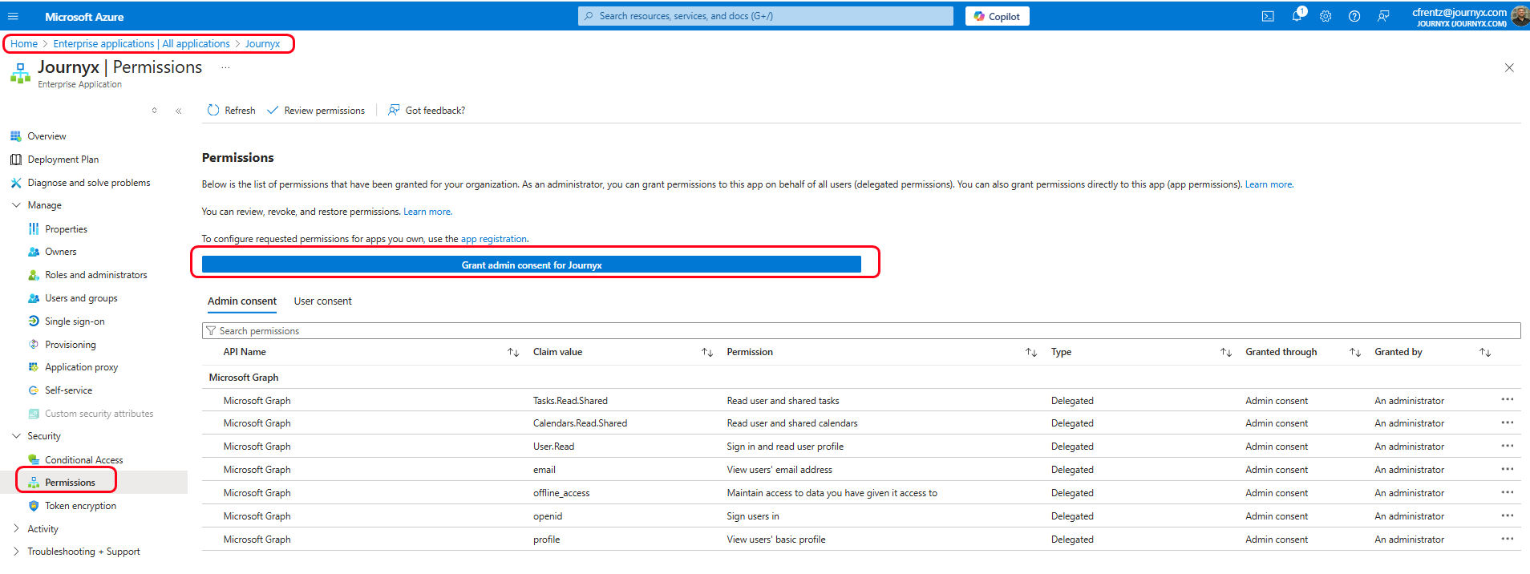
Task: Open ellipsis menu for openid row
Action: 1508,515
